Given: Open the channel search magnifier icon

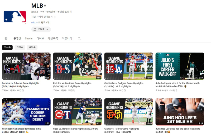Looking at the screenshot, I should coord(79,39).
